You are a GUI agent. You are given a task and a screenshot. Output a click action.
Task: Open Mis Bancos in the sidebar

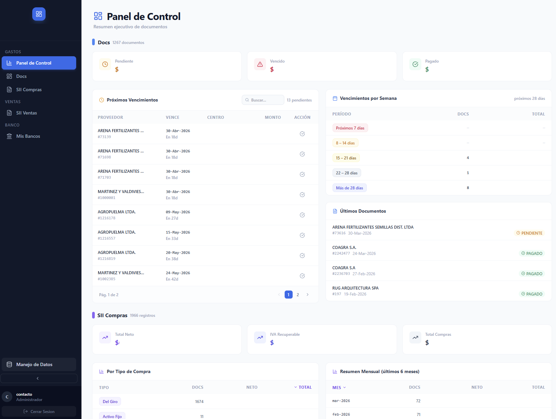[x=39, y=136]
